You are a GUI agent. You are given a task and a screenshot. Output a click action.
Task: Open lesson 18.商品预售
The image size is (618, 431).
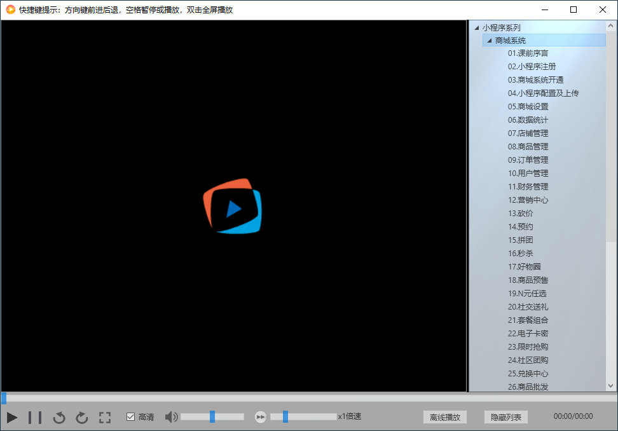point(528,280)
